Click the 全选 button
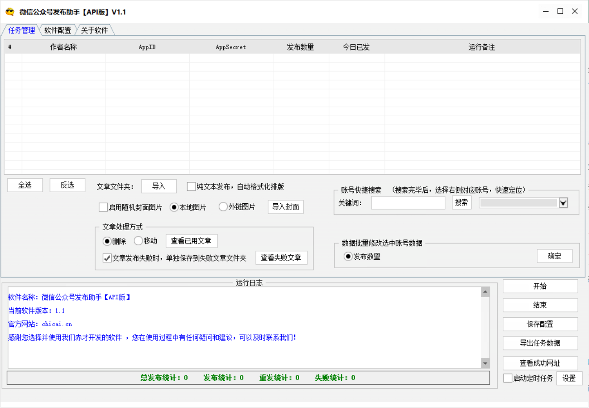 pyautogui.click(x=25, y=185)
